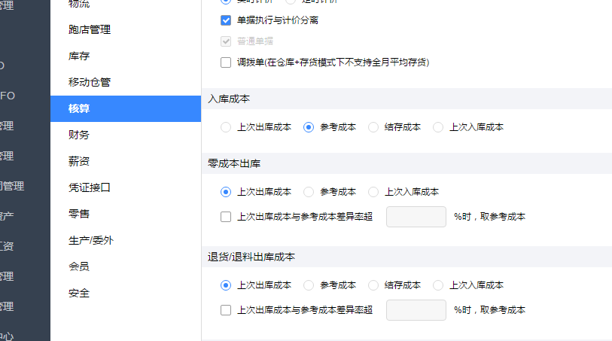612x341 pixels.
Task: Open the 库存 settings category
Action: coord(79,56)
